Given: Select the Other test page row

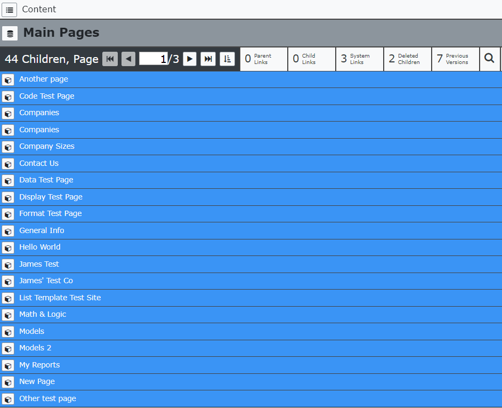Looking at the screenshot, I should pos(251,399).
